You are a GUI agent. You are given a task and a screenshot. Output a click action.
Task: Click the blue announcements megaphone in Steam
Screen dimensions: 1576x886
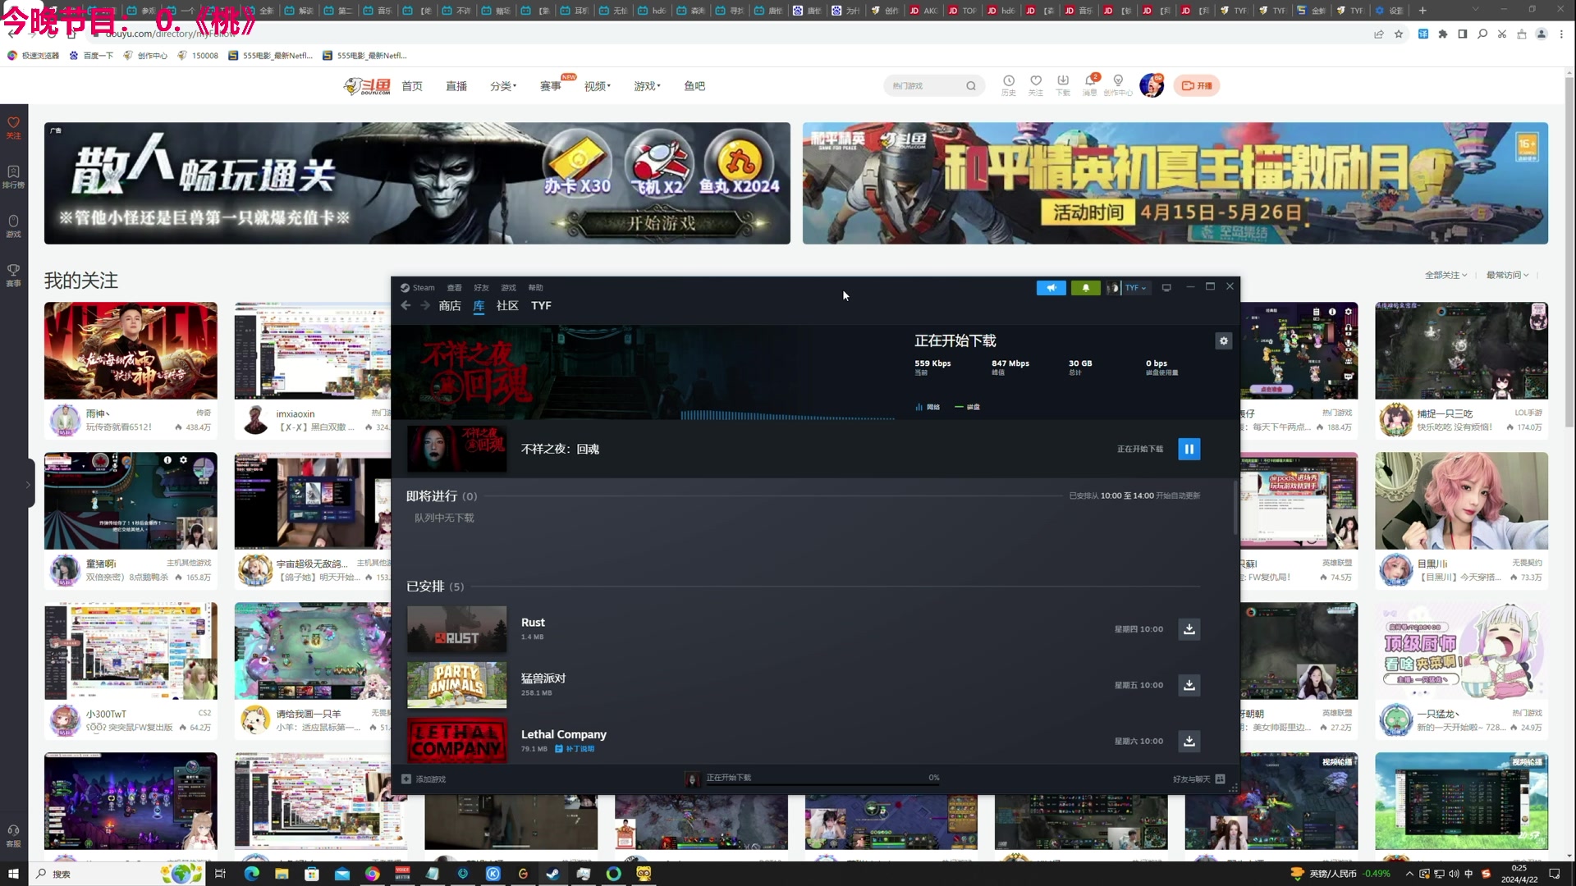(1051, 287)
